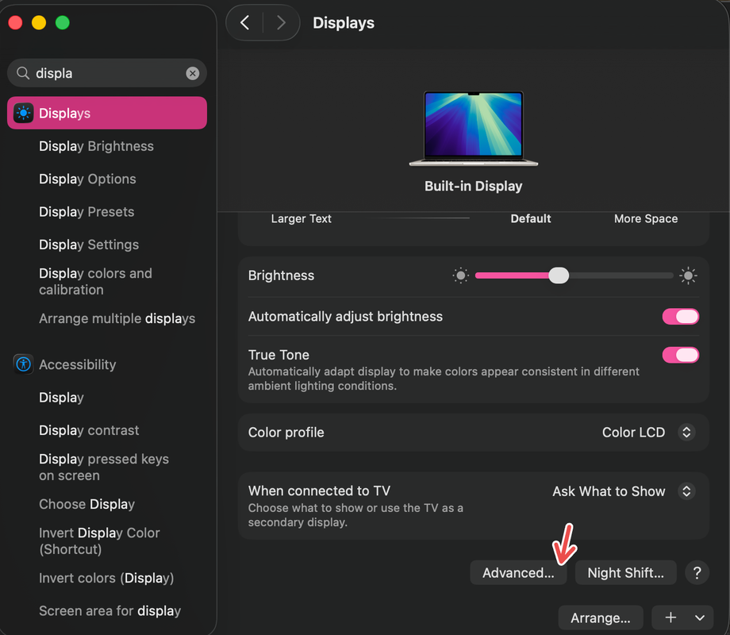This screenshot has height=635, width=730.
Task: Open Night Shift... settings
Action: point(626,572)
